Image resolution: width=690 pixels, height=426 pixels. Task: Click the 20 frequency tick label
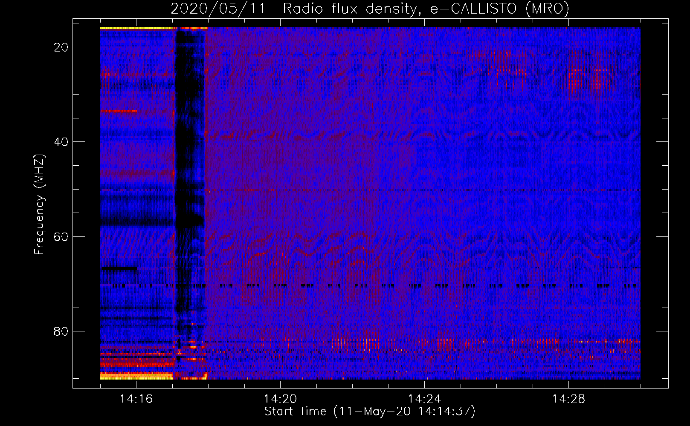[61, 47]
